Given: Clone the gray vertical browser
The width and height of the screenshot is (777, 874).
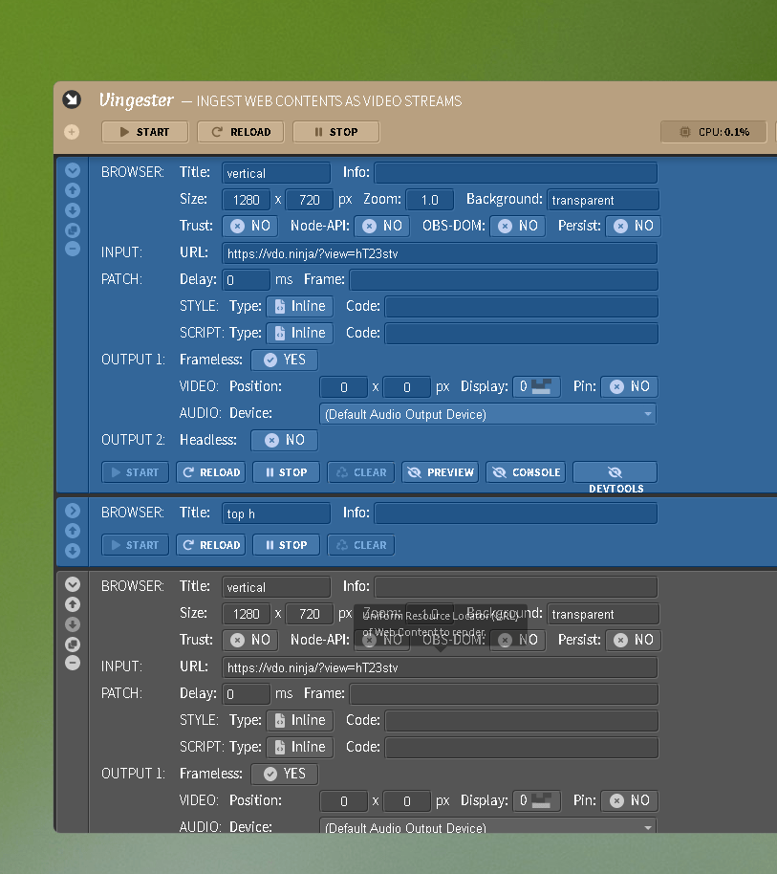Looking at the screenshot, I should pos(73,645).
